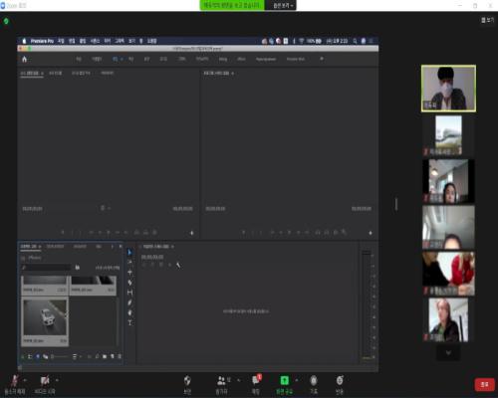Open Premiere Pro Home screen icon
This screenshot has width=498, height=398.
pos(24,59)
